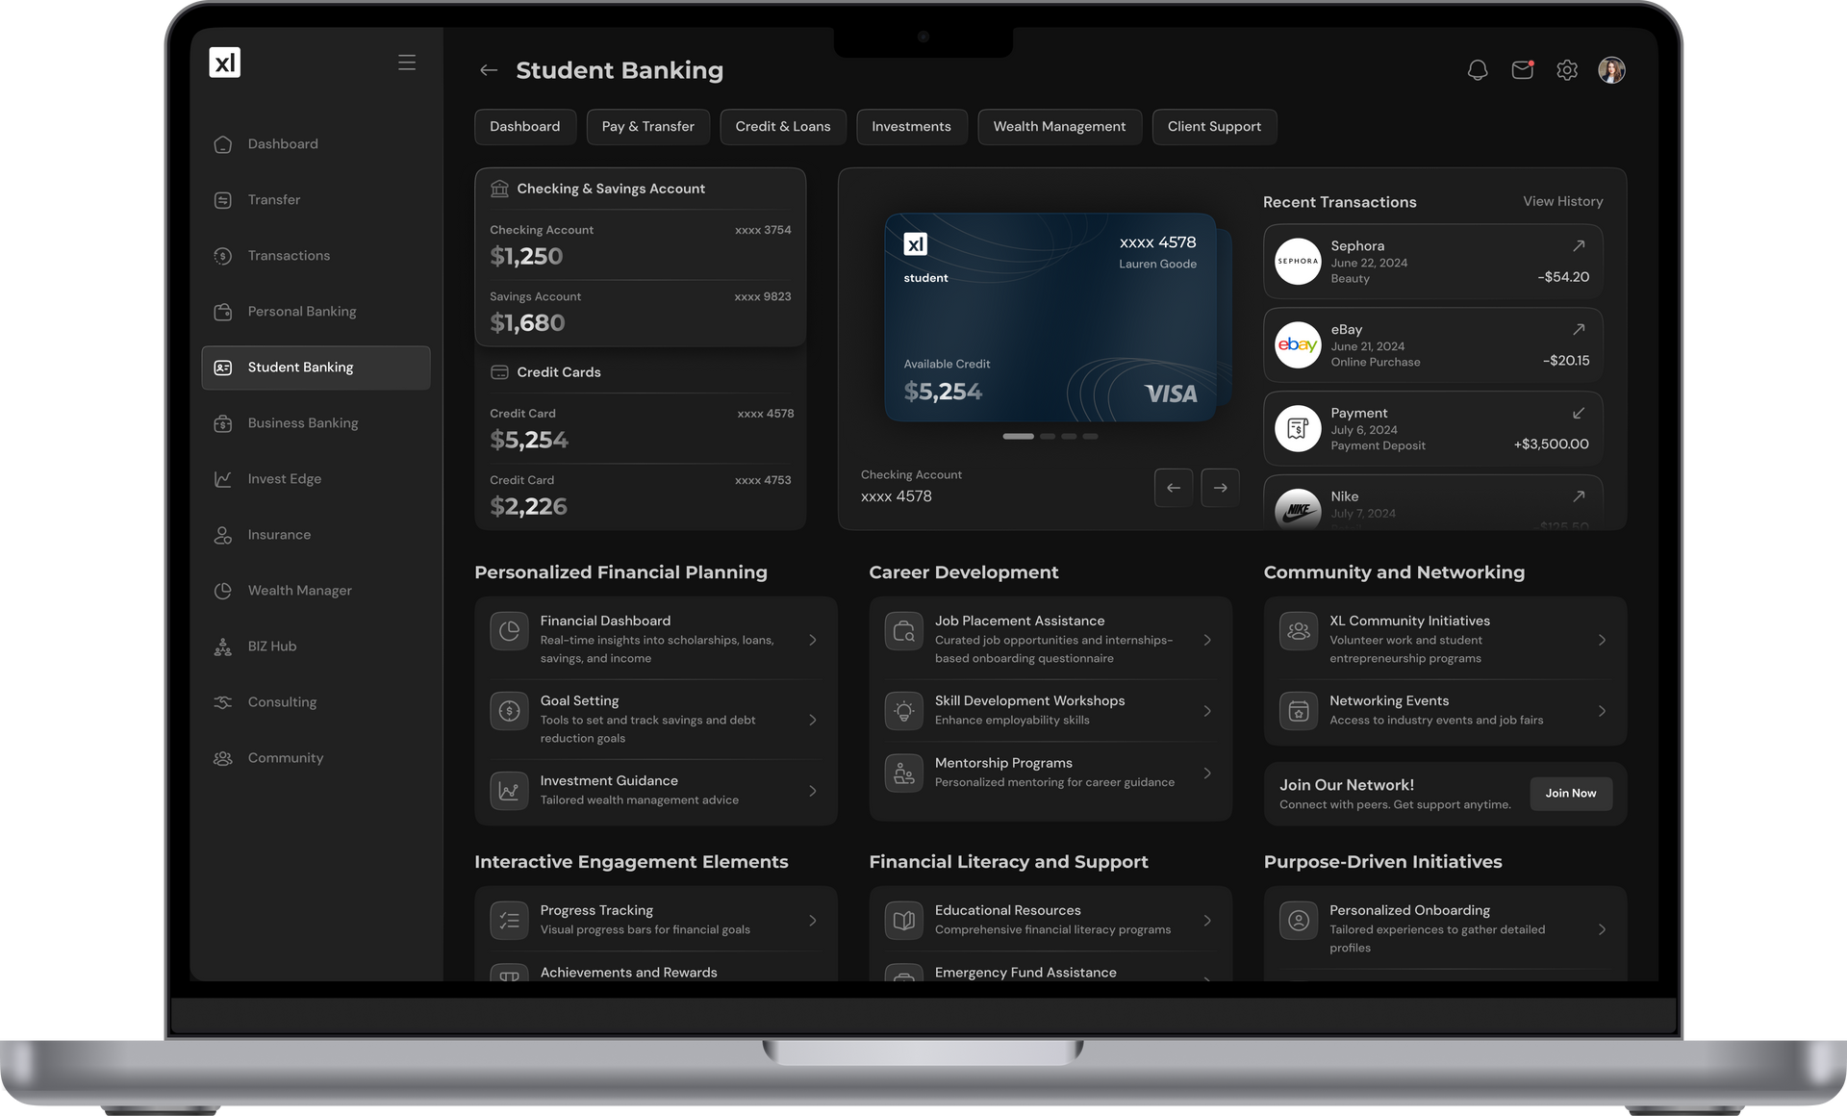Select the Wealth Management tab
The height and width of the screenshot is (1116, 1847).
[x=1059, y=127]
